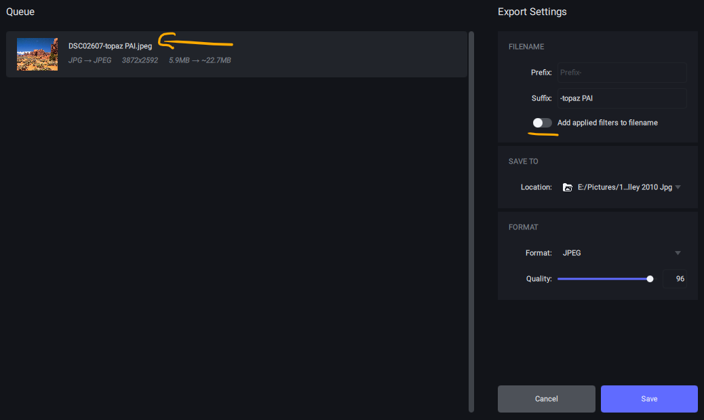Click the 5.9MB → ~22.7MB file size text
704x420 pixels.
click(x=200, y=60)
